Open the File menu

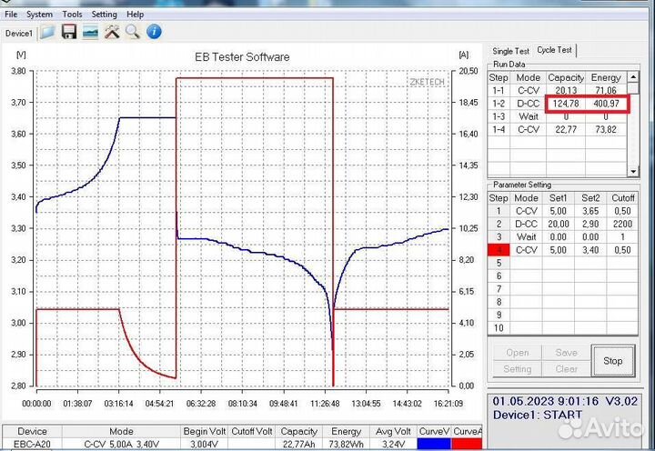[x=11, y=15]
